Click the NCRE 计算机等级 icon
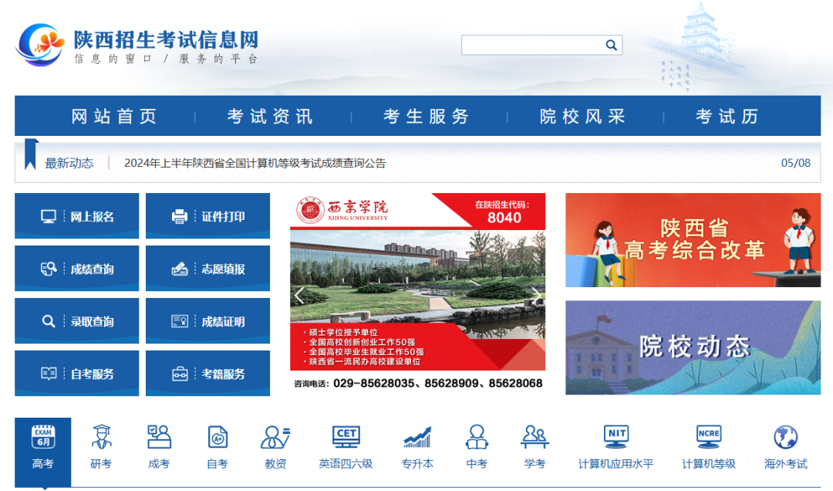833x491 pixels. point(708,444)
